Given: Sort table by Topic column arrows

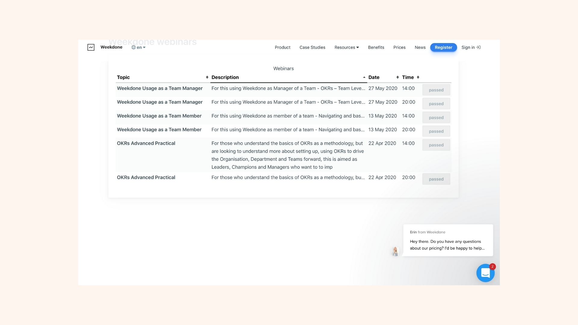Looking at the screenshot, I should click(207, 77).
